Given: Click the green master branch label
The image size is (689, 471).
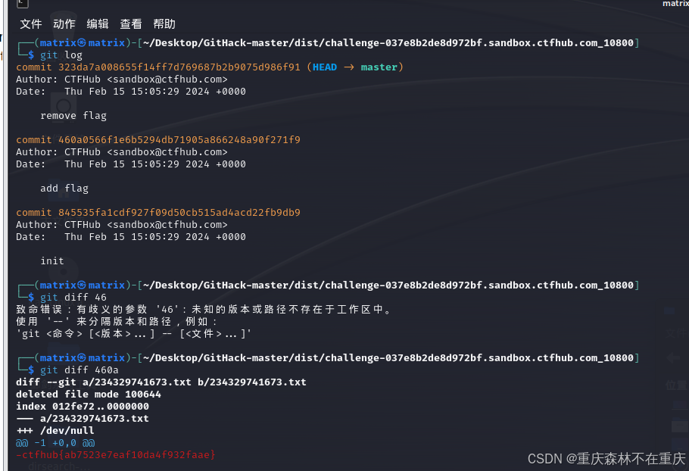Looking at the screenshot, I should [x=379, y=67].
